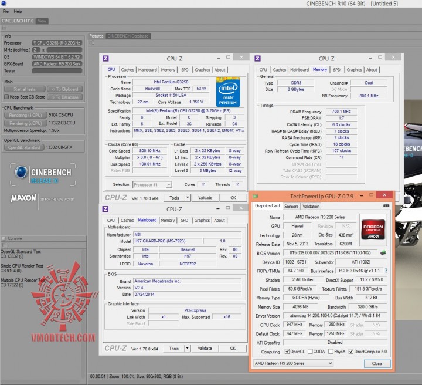Run Rendering (x CPU) benchmark
This screenshot has height=385, width=422.
26,123
